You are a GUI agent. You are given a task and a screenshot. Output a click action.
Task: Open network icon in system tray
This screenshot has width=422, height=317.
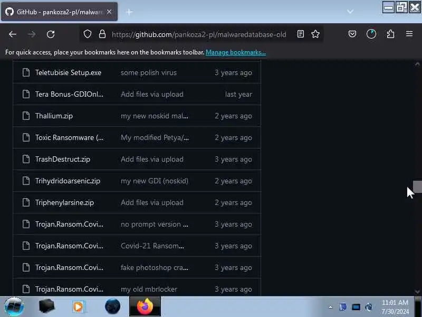(356, 307)
